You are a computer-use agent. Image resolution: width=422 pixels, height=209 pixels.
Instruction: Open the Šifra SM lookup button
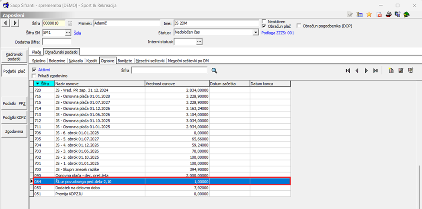pos(68,32)
